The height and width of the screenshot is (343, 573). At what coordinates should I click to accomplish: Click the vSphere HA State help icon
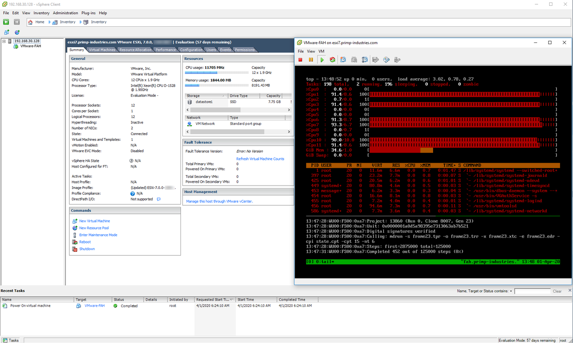[131, 161]
